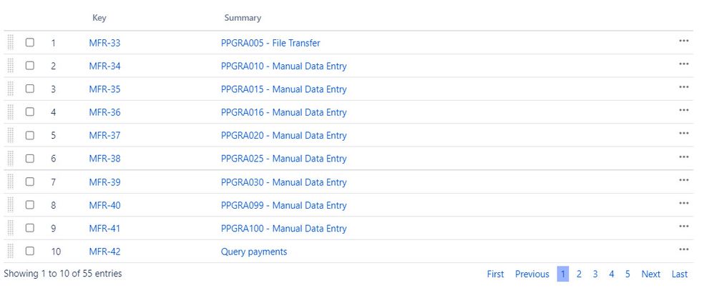Grab the drag handle of row 1

pos(11,42)
